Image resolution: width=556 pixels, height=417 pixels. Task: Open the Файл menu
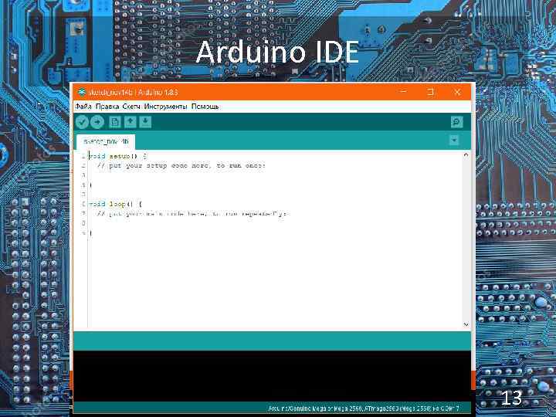point(83,107)
